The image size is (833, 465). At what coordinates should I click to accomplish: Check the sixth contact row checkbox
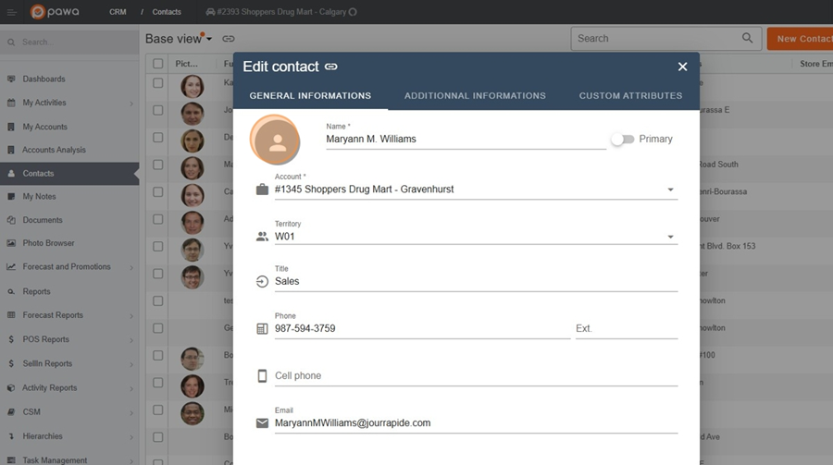click(157, 219)
